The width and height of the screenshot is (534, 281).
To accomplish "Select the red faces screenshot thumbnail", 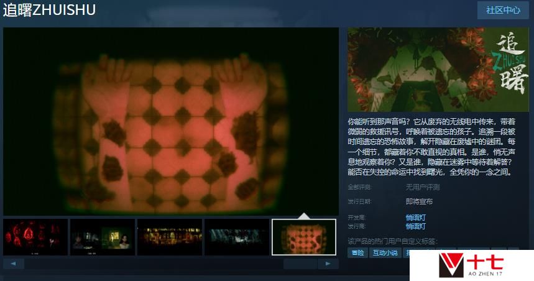I will click(35, 237).
